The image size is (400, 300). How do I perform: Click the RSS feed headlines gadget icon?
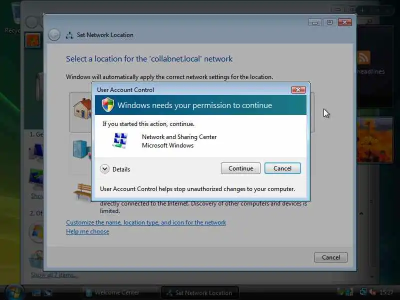(364, 58)
